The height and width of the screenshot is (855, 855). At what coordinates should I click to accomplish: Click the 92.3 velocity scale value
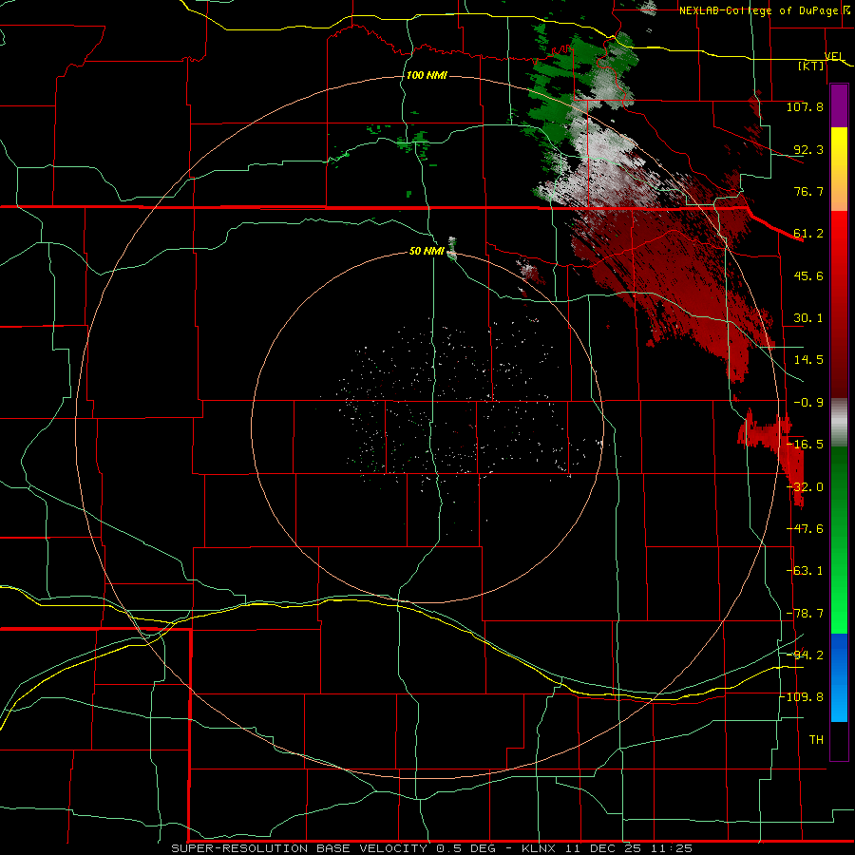click(x=808, y=149)
